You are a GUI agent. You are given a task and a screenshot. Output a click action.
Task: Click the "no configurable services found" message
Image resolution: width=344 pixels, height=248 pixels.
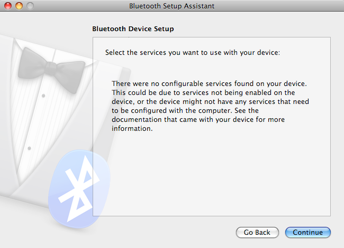click(x=209, y=83)
